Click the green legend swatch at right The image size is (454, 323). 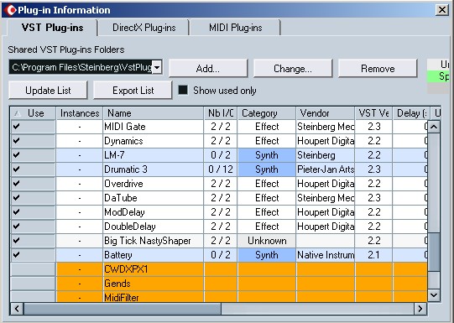click(438, 76)
